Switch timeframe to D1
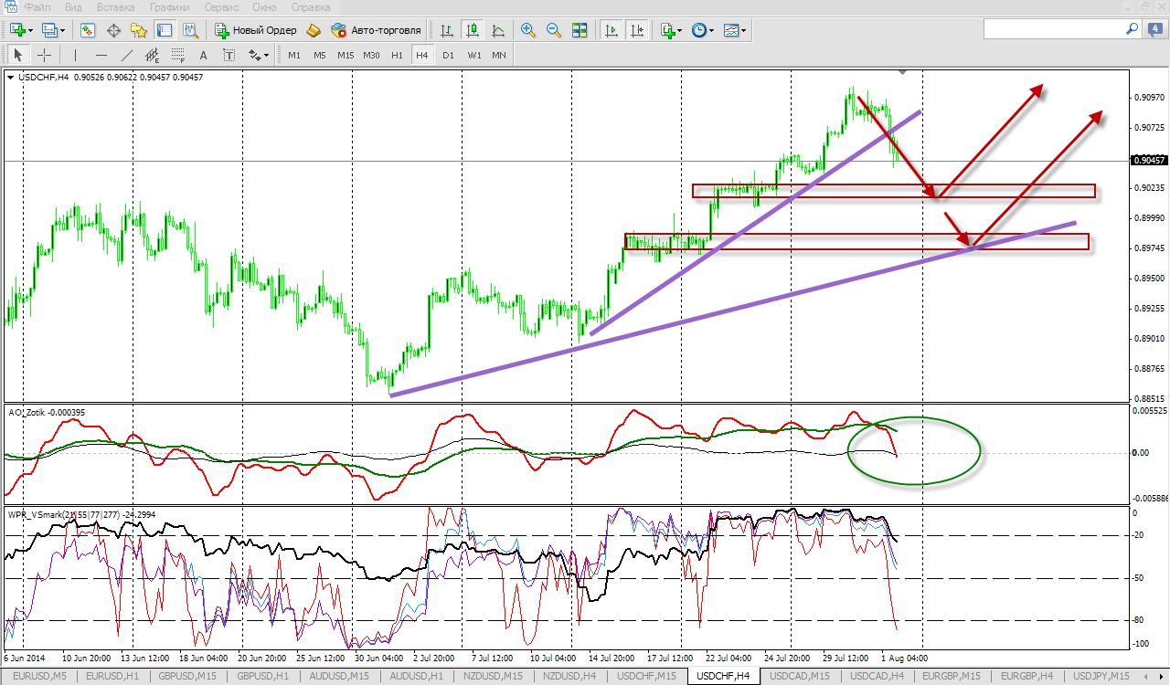The image size is (1170, 685). click(448, 55)
